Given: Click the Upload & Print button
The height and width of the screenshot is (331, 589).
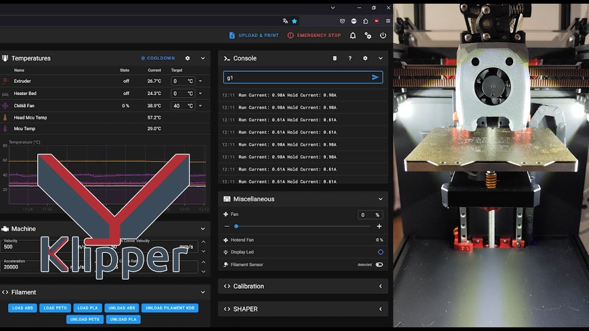Looking at the screenshot, I should (x=254, y=35).
